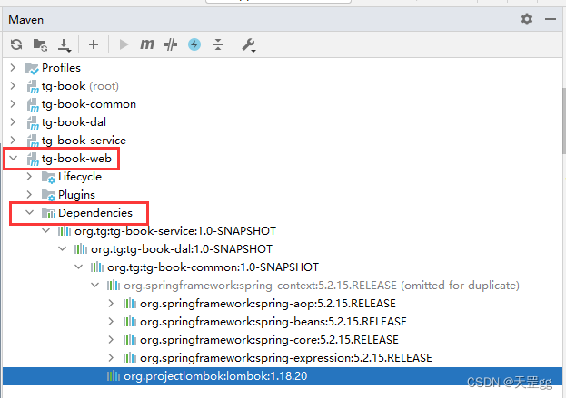This screenshot has width=566, height=398.
Task: Collapse spring-context dependency chevron
Action: coord(94,285)
